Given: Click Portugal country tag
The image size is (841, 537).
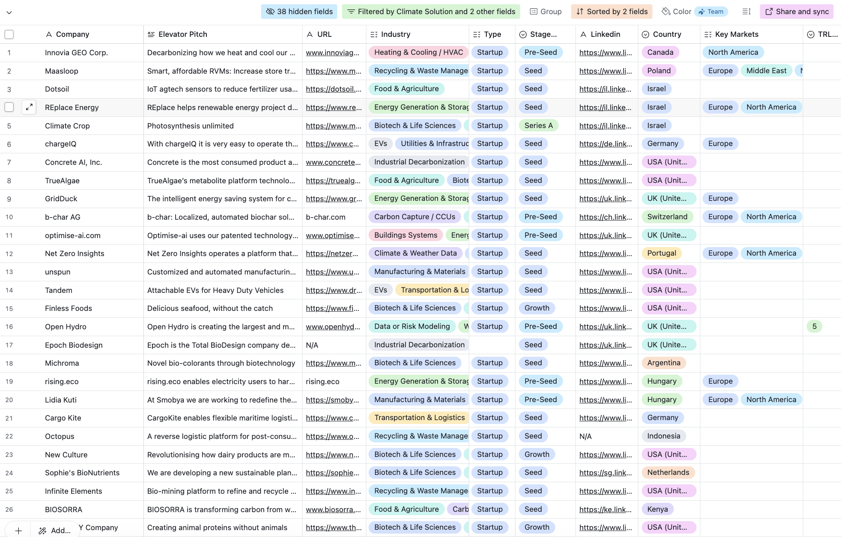Looking at the screenshot, I should [661, 253].
